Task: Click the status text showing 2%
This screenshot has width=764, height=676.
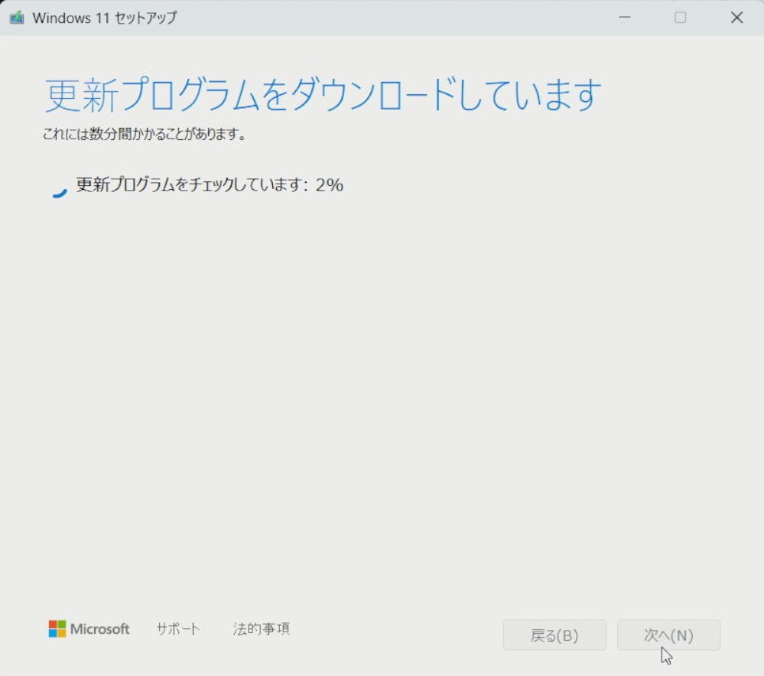Action: (210, 185)
